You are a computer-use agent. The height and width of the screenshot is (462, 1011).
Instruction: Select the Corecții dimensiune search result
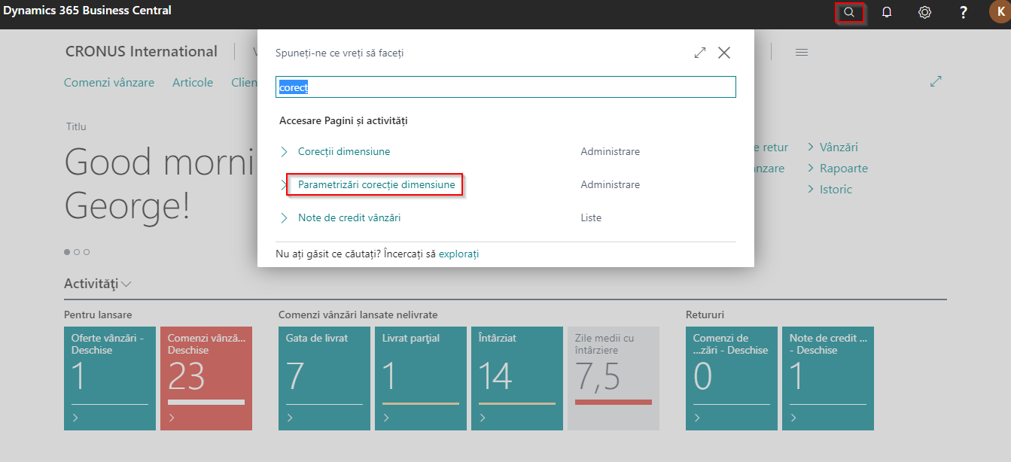click(344, 152)
